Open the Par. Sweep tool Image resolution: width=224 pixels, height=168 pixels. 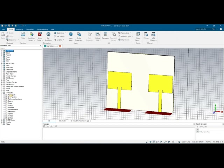click(59, 36)
